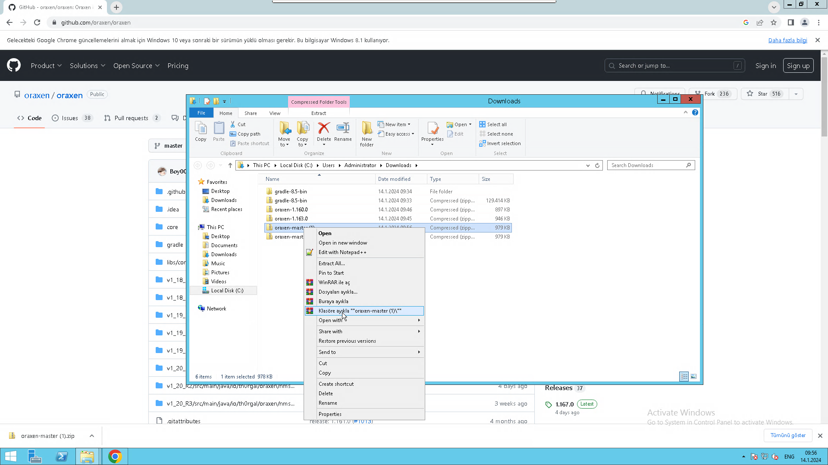Click the Copy icon in Explorer ribbon
The height and width of the screenshot is (465, 828).
(201, 131)
